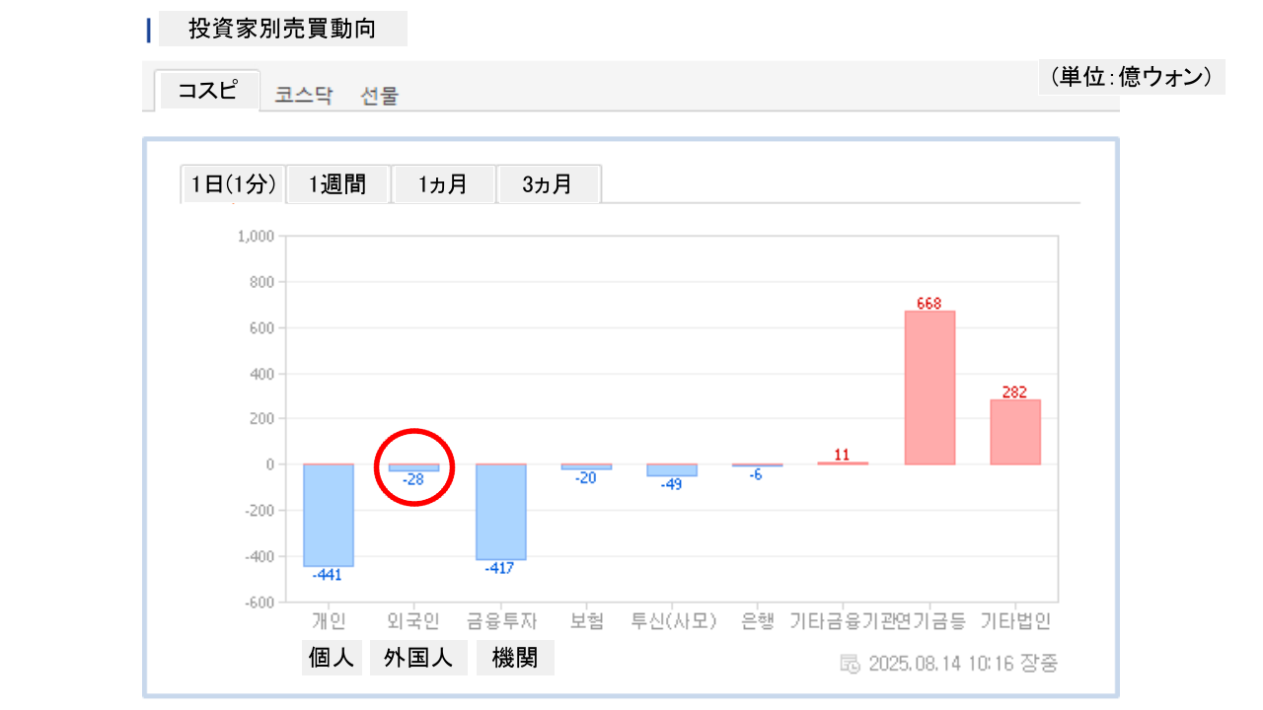
Task: Switch chart to 1週間 period
Action: point(337,184)
